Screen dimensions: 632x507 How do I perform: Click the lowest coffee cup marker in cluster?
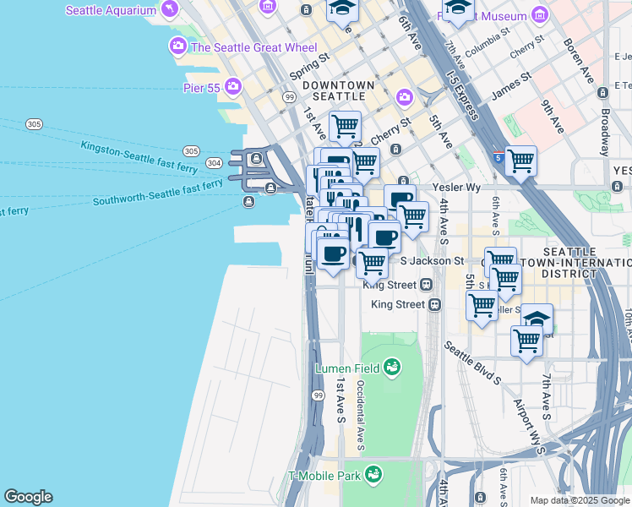click(333, 252)
